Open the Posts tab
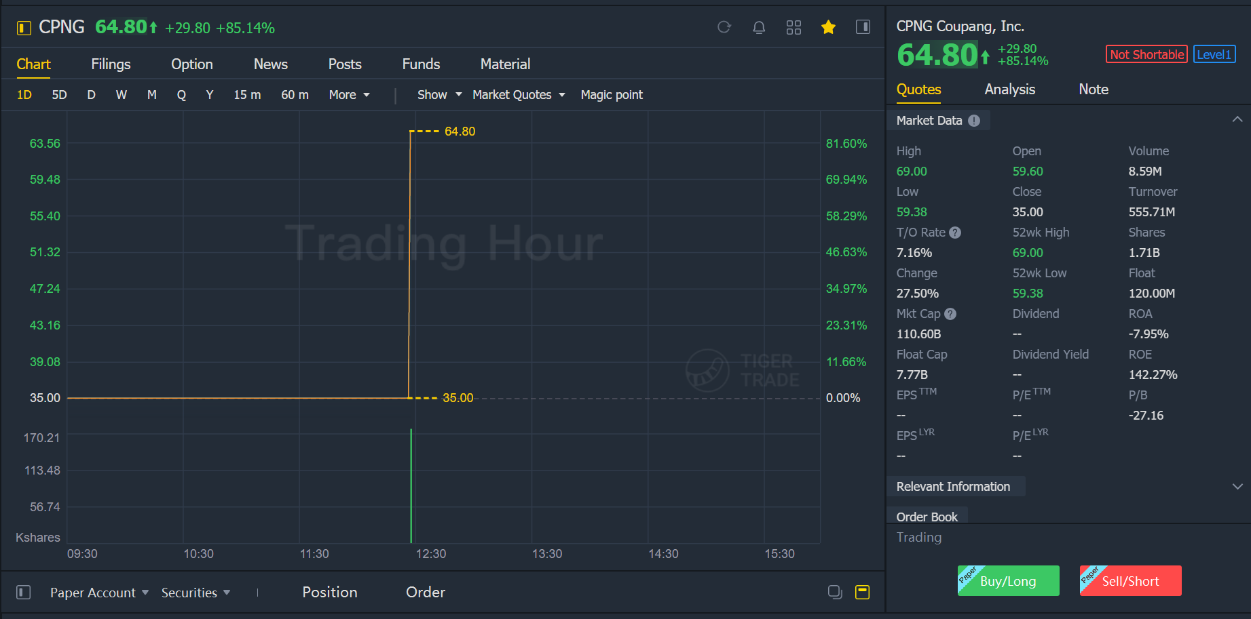This screenshot has height=619, width=1251. tap(345, 64)
